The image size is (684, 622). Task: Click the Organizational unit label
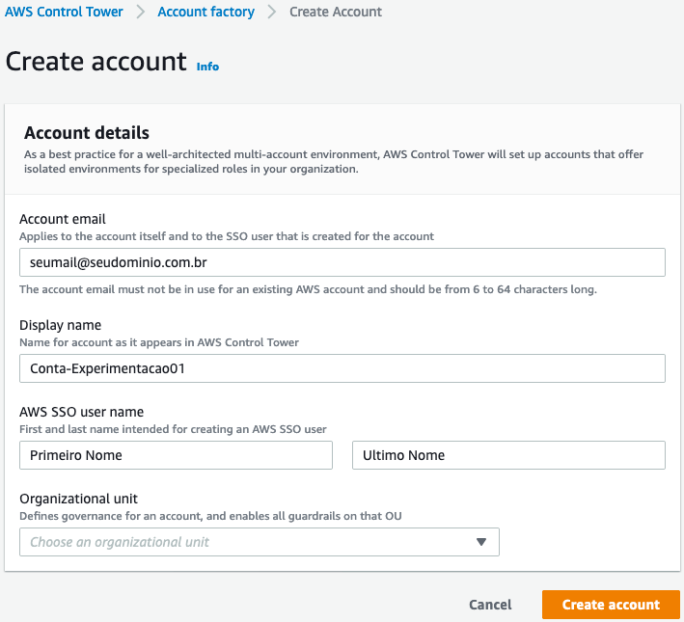click(x=78, y=499)
